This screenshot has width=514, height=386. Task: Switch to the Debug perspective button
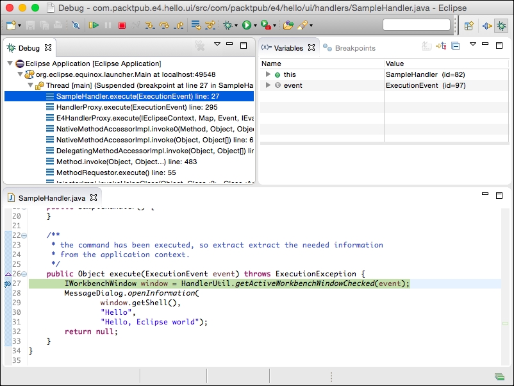click(500, 26)
